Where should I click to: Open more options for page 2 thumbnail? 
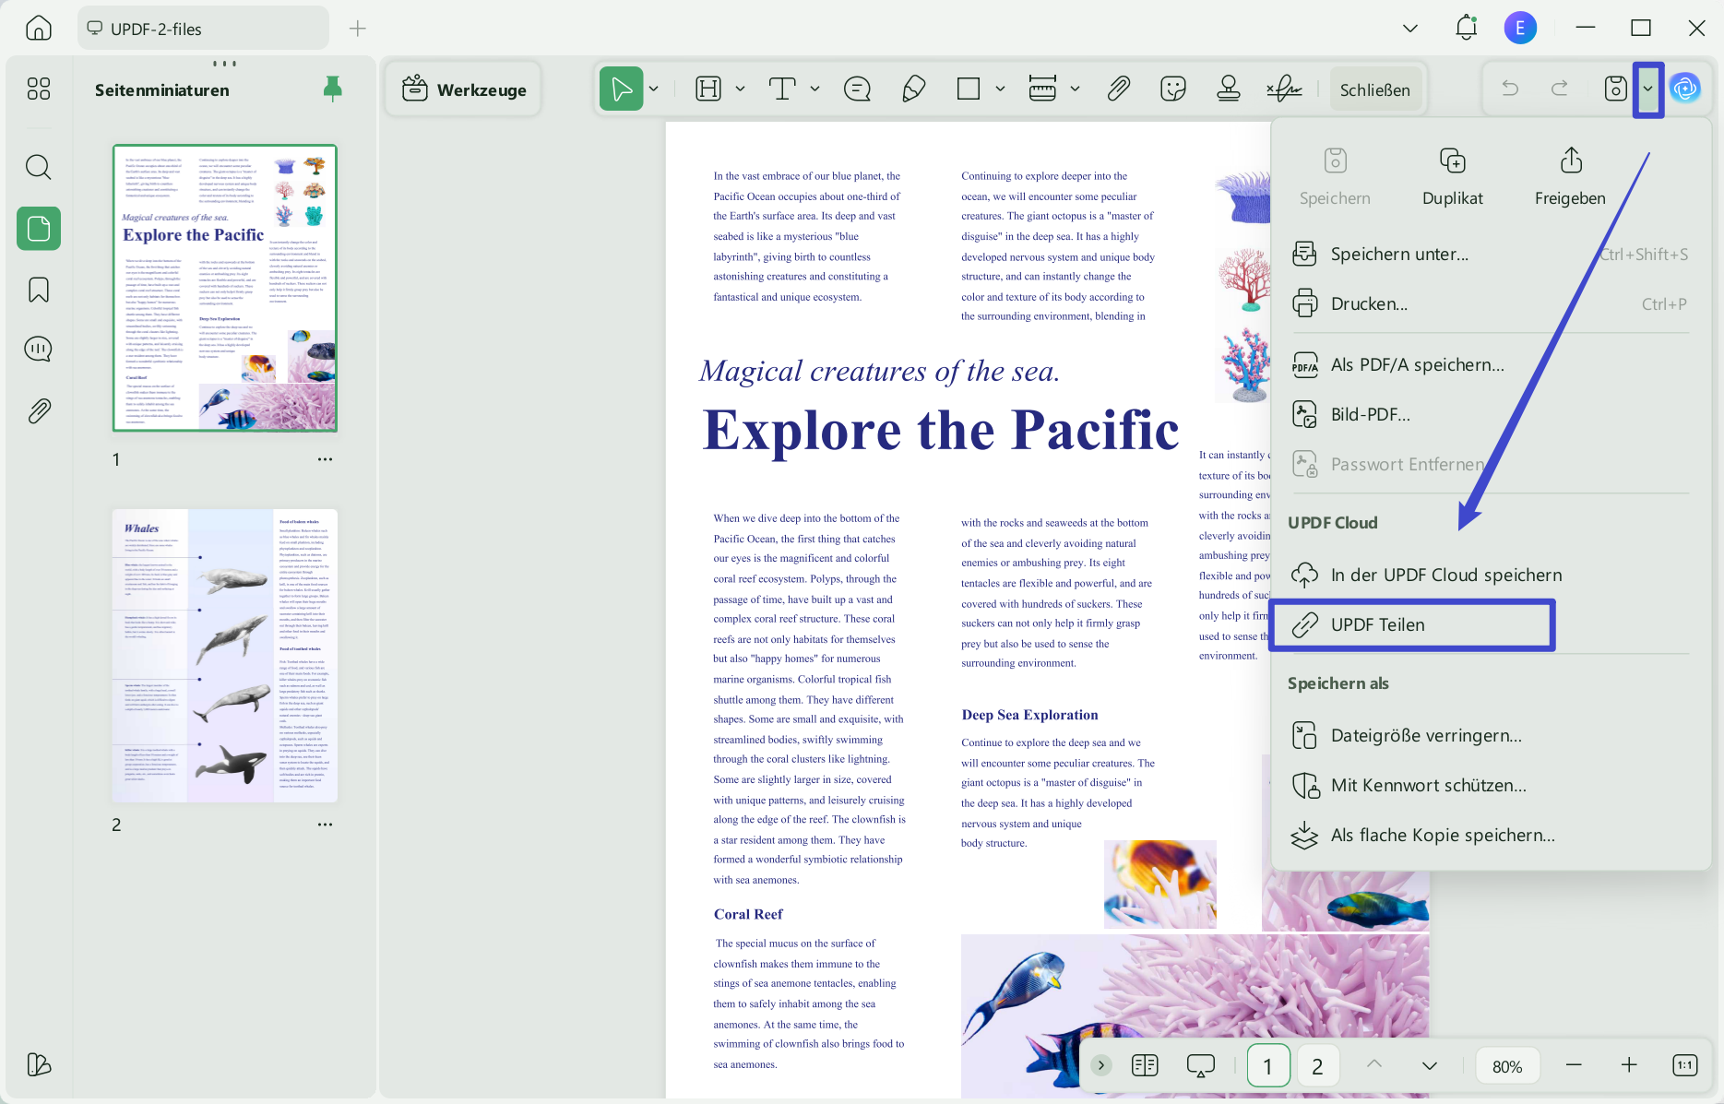click(x=325, y=825)
